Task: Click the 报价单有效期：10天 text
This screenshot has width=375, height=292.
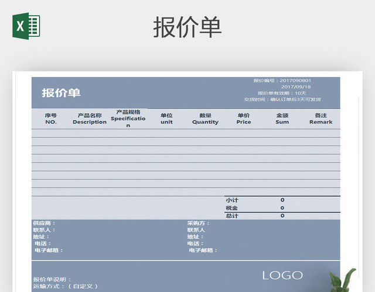Action: (282, 93)
